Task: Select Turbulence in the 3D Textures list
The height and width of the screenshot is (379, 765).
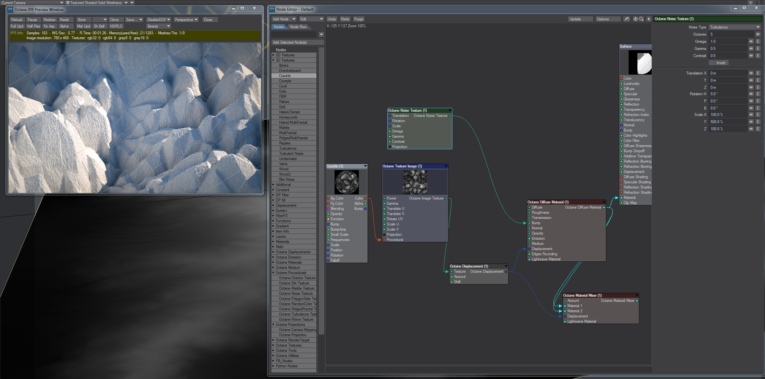Action: [294, 148]
